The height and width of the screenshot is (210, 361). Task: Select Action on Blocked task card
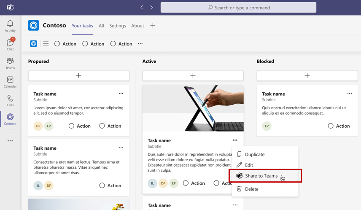point(331,126)
